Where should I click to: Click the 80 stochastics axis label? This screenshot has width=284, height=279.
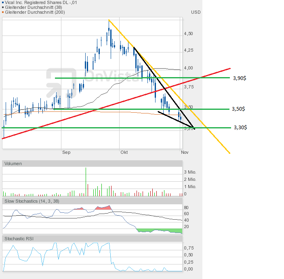186,208
